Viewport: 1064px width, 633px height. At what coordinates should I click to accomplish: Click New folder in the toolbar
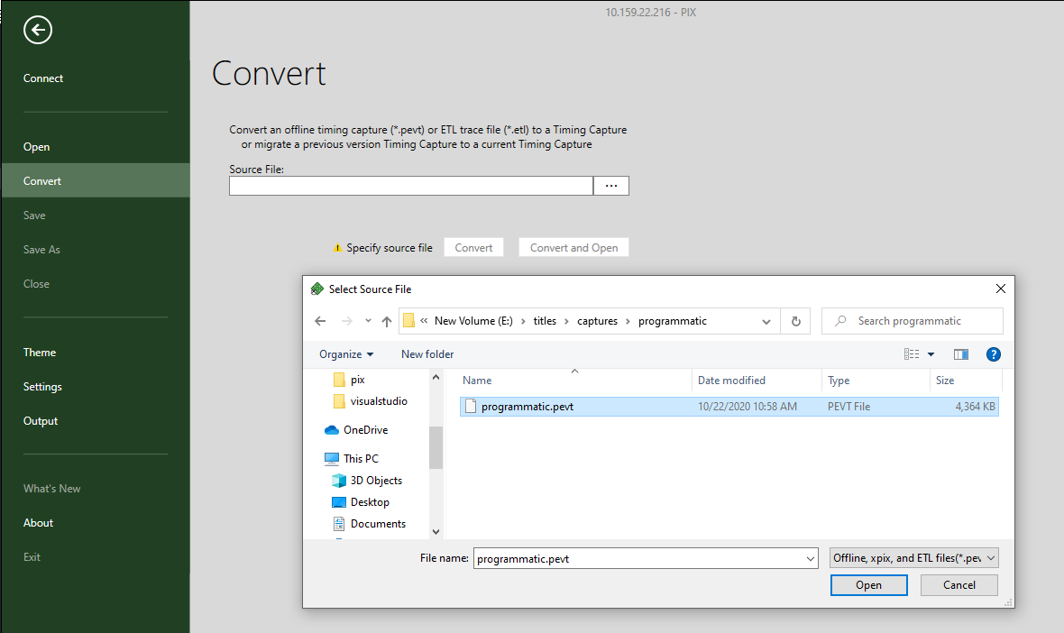(x=427, y=354)
